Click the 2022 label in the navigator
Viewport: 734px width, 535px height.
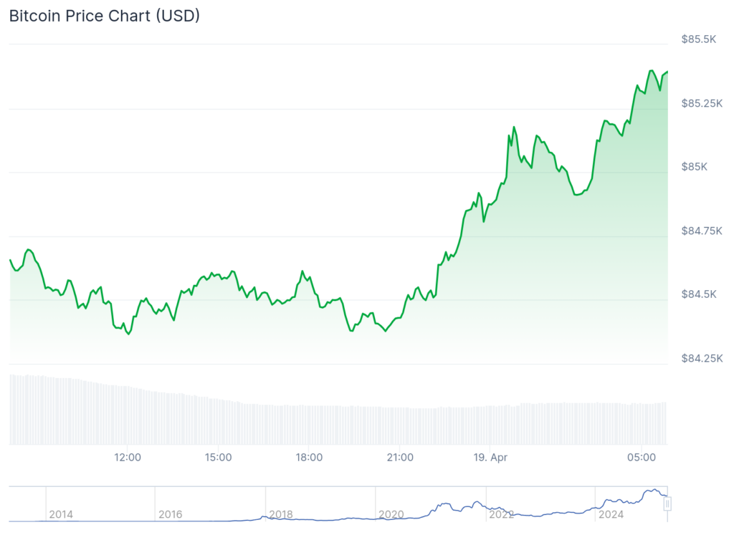[501, 514]
